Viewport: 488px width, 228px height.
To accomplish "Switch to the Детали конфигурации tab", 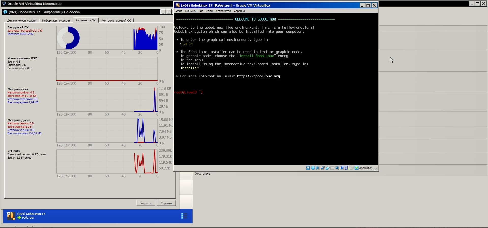I will (x=22, y=21).
